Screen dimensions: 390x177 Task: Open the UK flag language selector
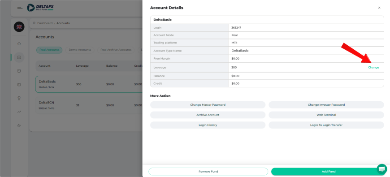[x=19, y=27]
